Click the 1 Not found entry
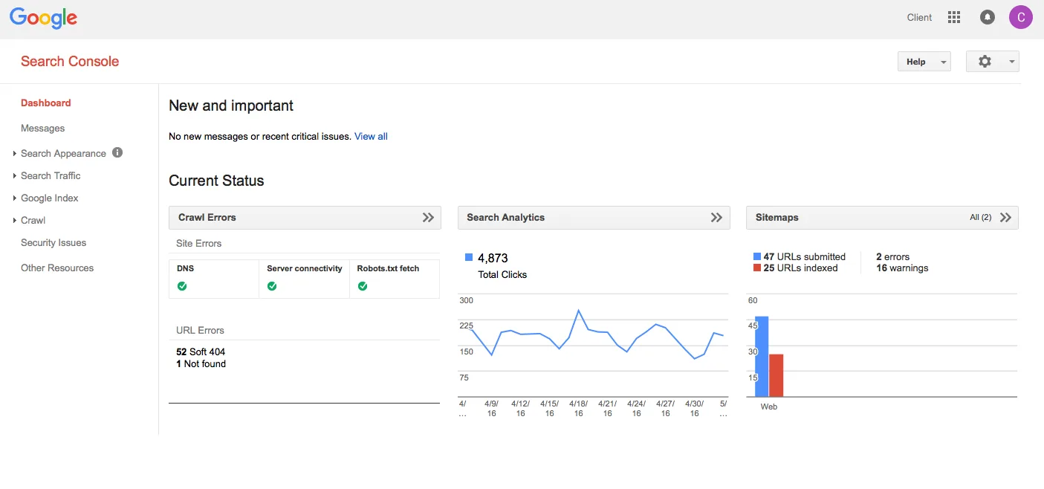1044x489 pixels. coord(201,363)
